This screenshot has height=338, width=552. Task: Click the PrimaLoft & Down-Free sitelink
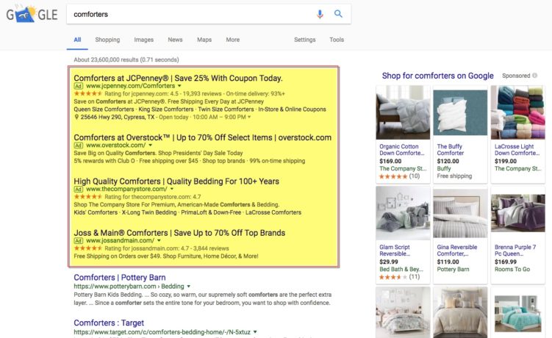[211, 212]
